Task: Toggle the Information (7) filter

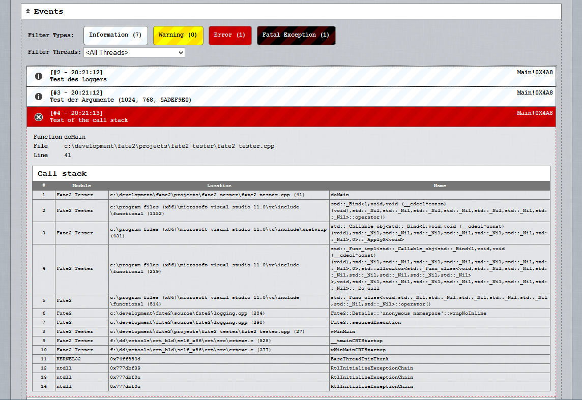Action: [x=115, y=35]
